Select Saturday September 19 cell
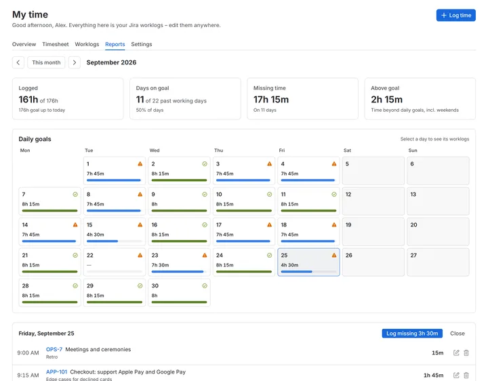Viewport: 488px width, 381px height. (373, 232)
